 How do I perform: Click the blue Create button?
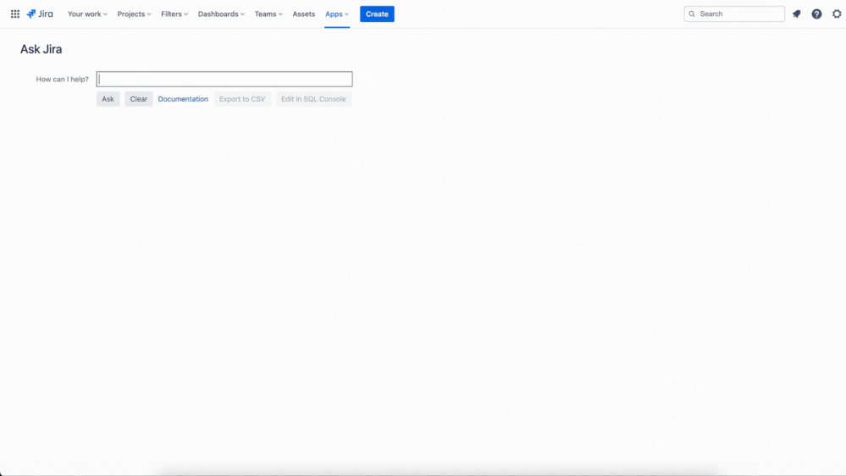[x=377, y=14]
